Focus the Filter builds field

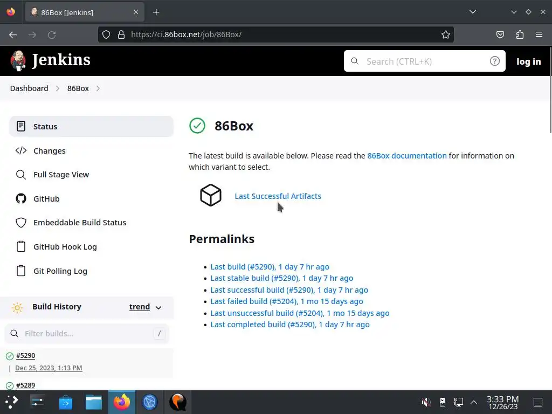tap(87, 333)
